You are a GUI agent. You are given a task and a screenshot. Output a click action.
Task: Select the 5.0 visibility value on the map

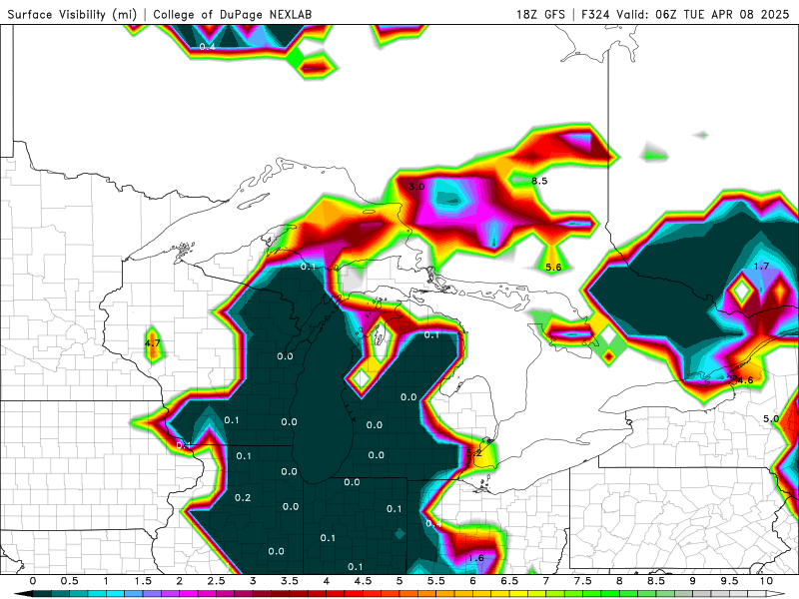(x=771, y=418)
